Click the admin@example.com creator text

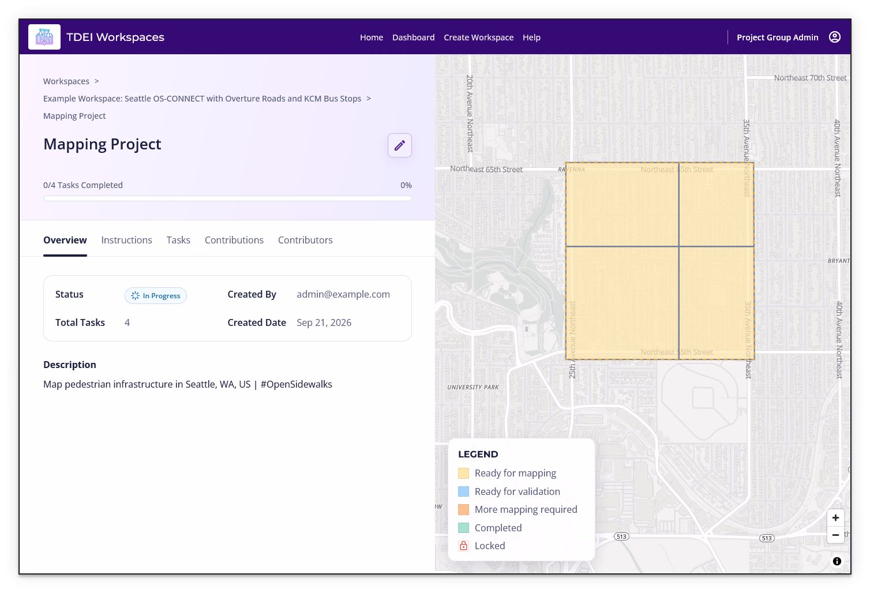(343, 294)
